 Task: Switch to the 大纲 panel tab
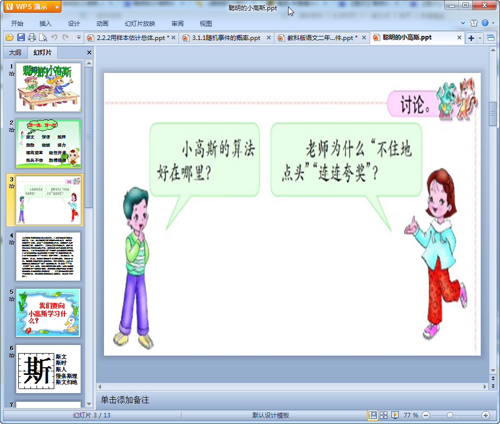point(15,53)
